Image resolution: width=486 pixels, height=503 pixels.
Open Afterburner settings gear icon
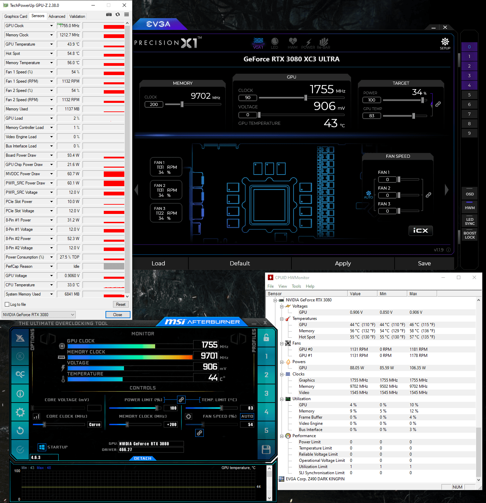pyautogui.click(x=20, y=412)
